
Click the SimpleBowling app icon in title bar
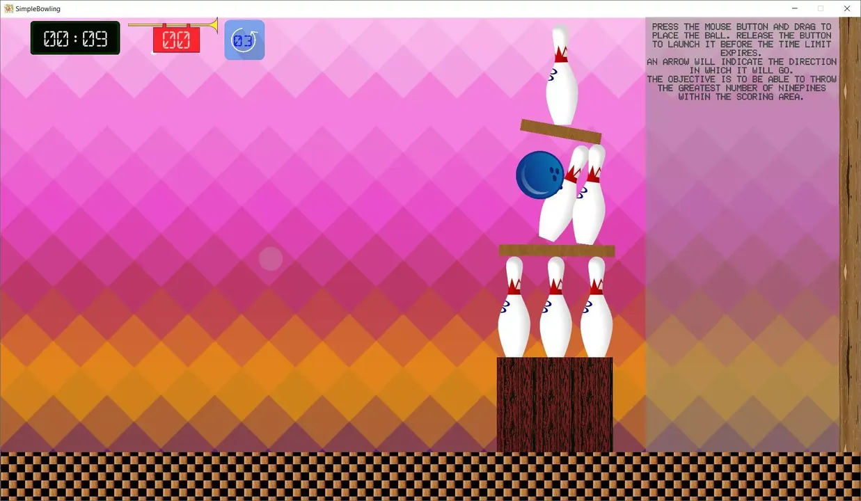point(8,8)
